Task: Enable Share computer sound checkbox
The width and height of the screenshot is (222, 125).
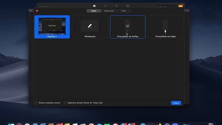Action: [36, 103]
